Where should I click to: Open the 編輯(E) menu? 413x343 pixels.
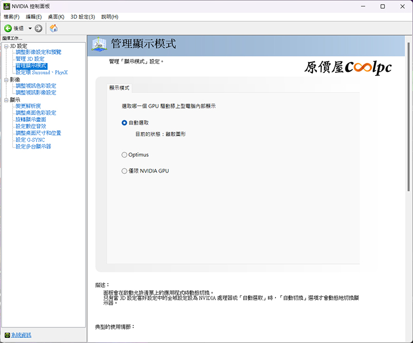coord(34,17)
